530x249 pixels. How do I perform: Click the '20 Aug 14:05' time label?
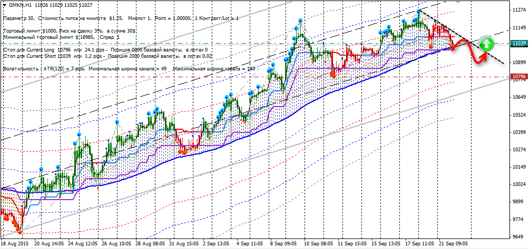pos(49,243)
